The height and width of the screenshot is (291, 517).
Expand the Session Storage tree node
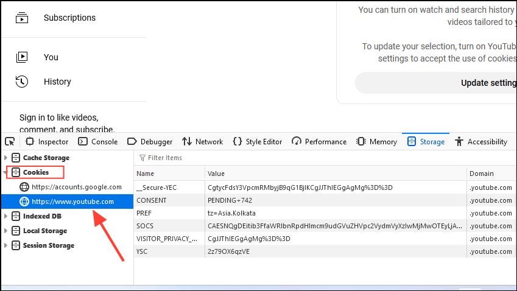coord(5,245)
